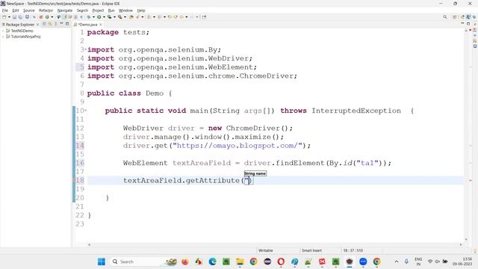
Task: Open the Search menu
Action: coord(82,10)
